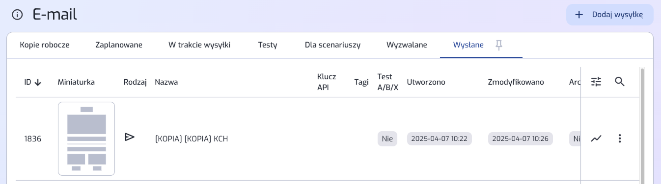Image resolution: width=661 pixels, height=184 pixels.
Task: Click the pin icon next to Wysłane tab
Action: point(499,45)
